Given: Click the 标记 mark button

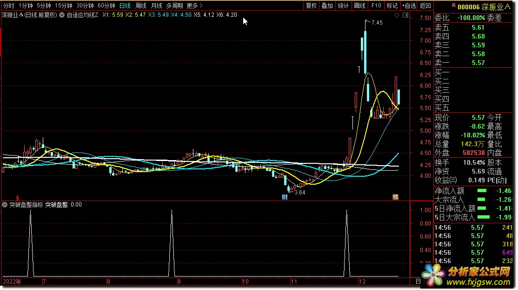Looking at the screenshot, I should coord(392,6).
